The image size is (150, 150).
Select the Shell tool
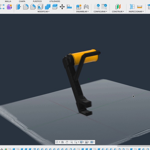40,7
